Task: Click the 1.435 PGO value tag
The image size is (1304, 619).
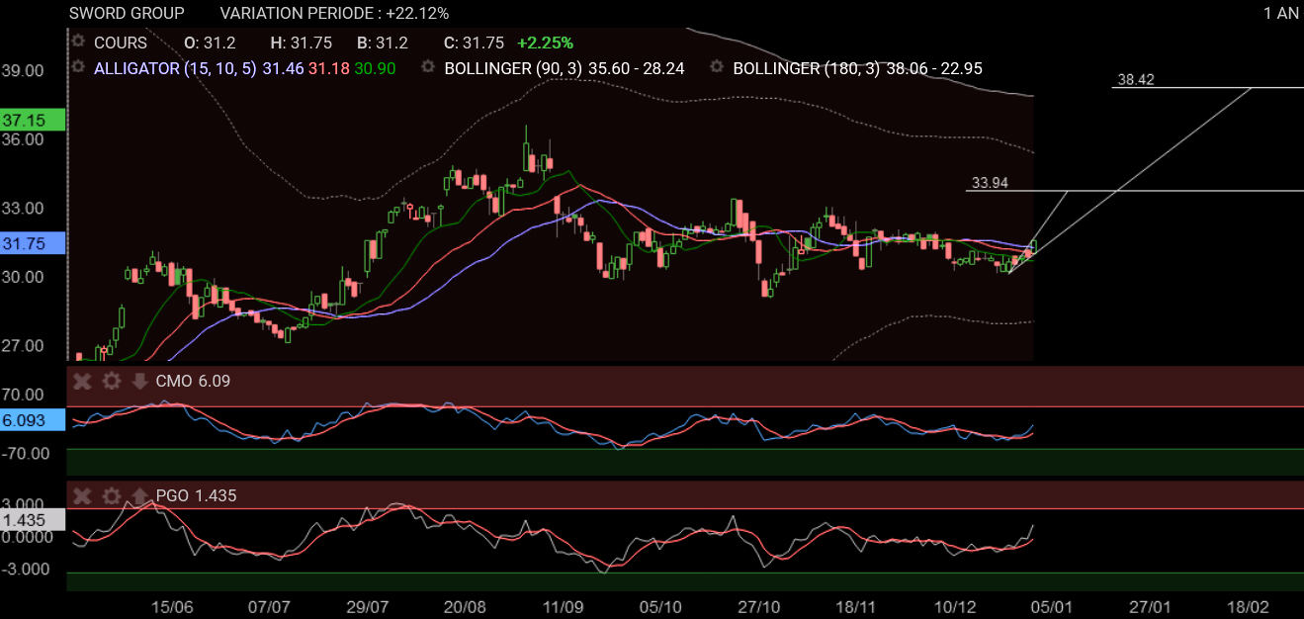Action: pos(32,519)
